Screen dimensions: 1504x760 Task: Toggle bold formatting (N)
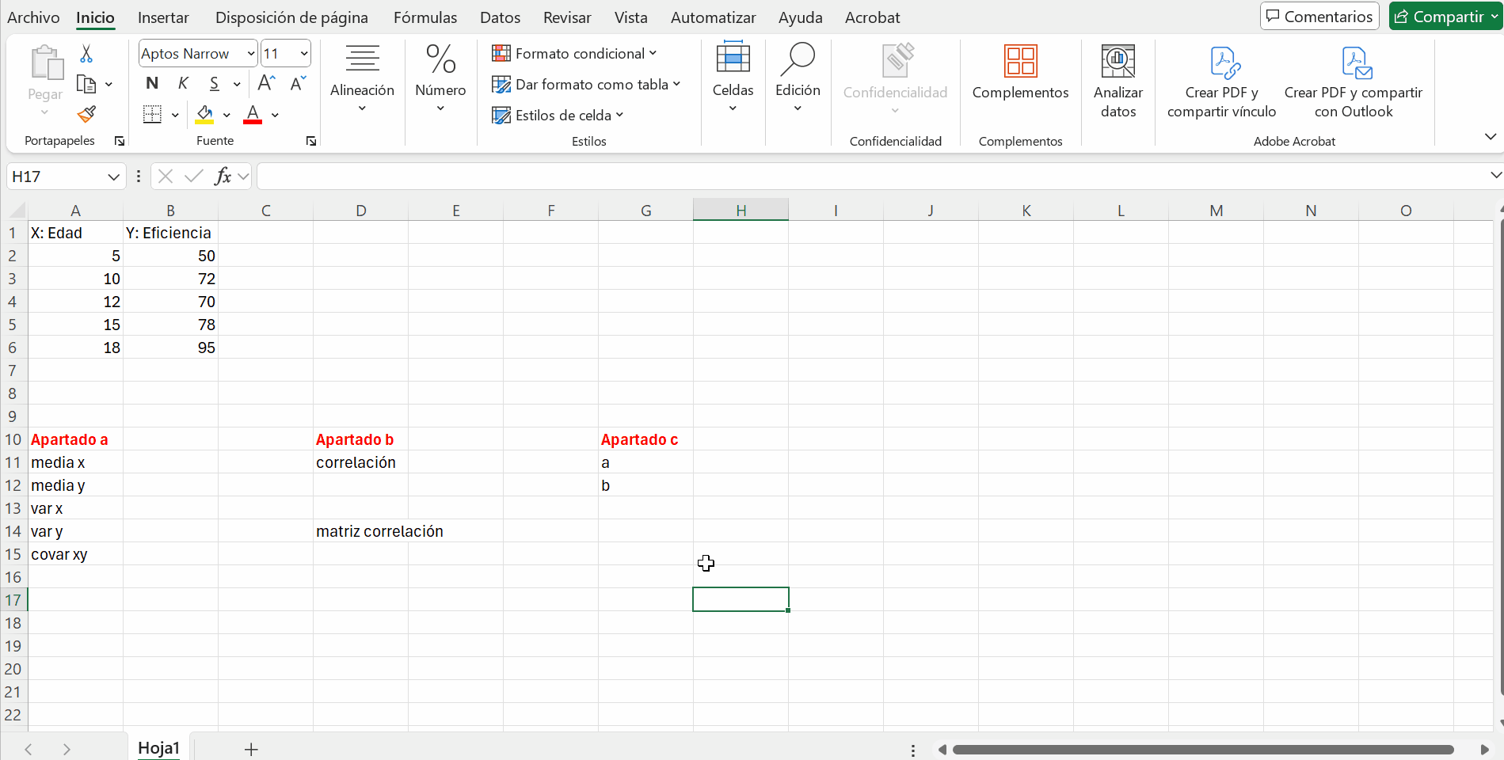[x=152, y=83]
